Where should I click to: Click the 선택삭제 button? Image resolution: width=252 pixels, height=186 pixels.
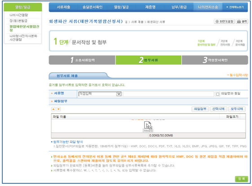tap(218, 109)
